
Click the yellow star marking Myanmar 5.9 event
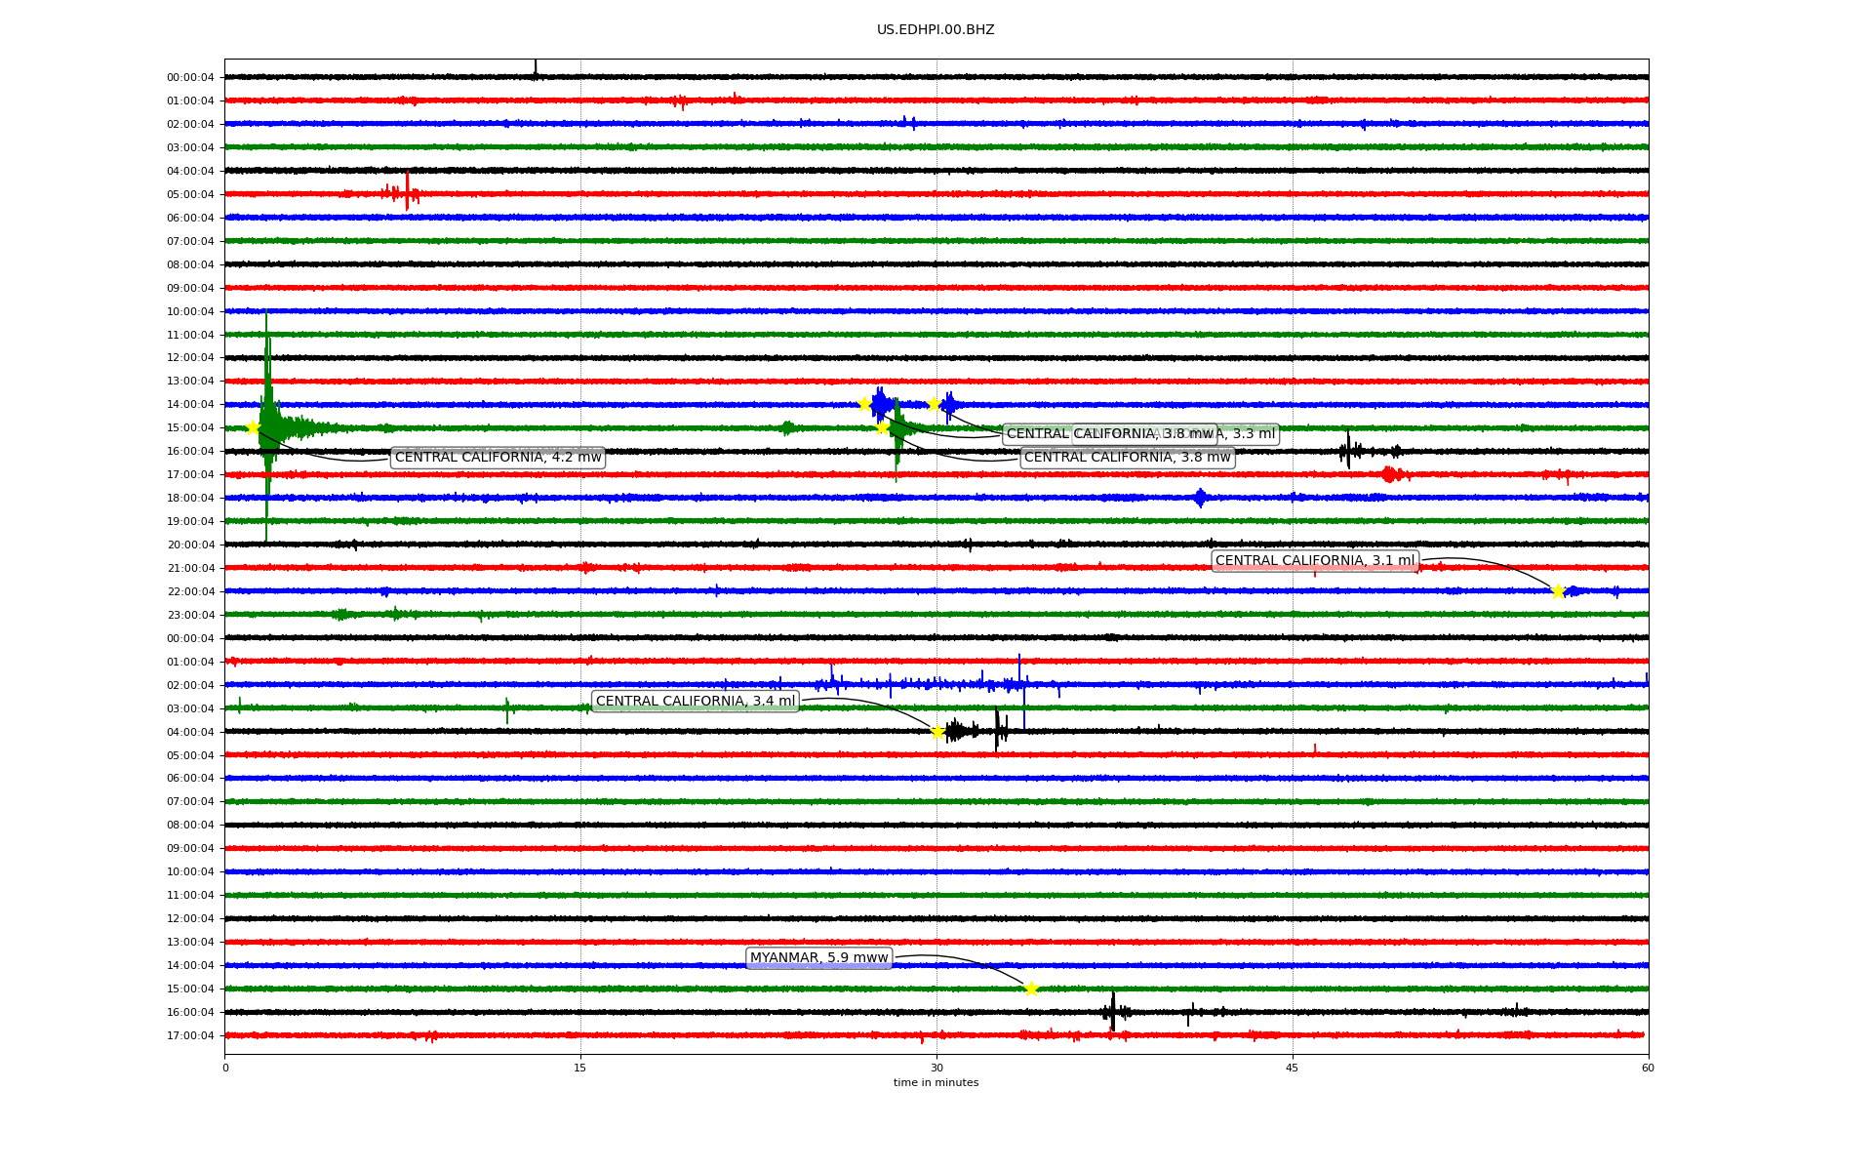1031,989
